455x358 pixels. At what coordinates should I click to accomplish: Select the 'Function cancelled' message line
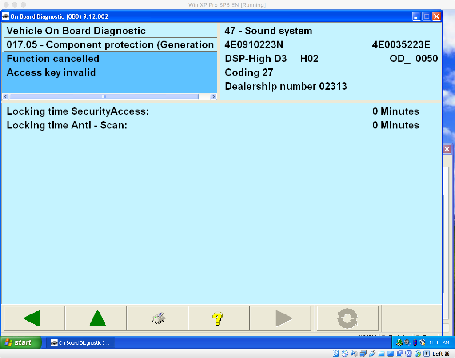pyautogui.click(x=53, y=59)
